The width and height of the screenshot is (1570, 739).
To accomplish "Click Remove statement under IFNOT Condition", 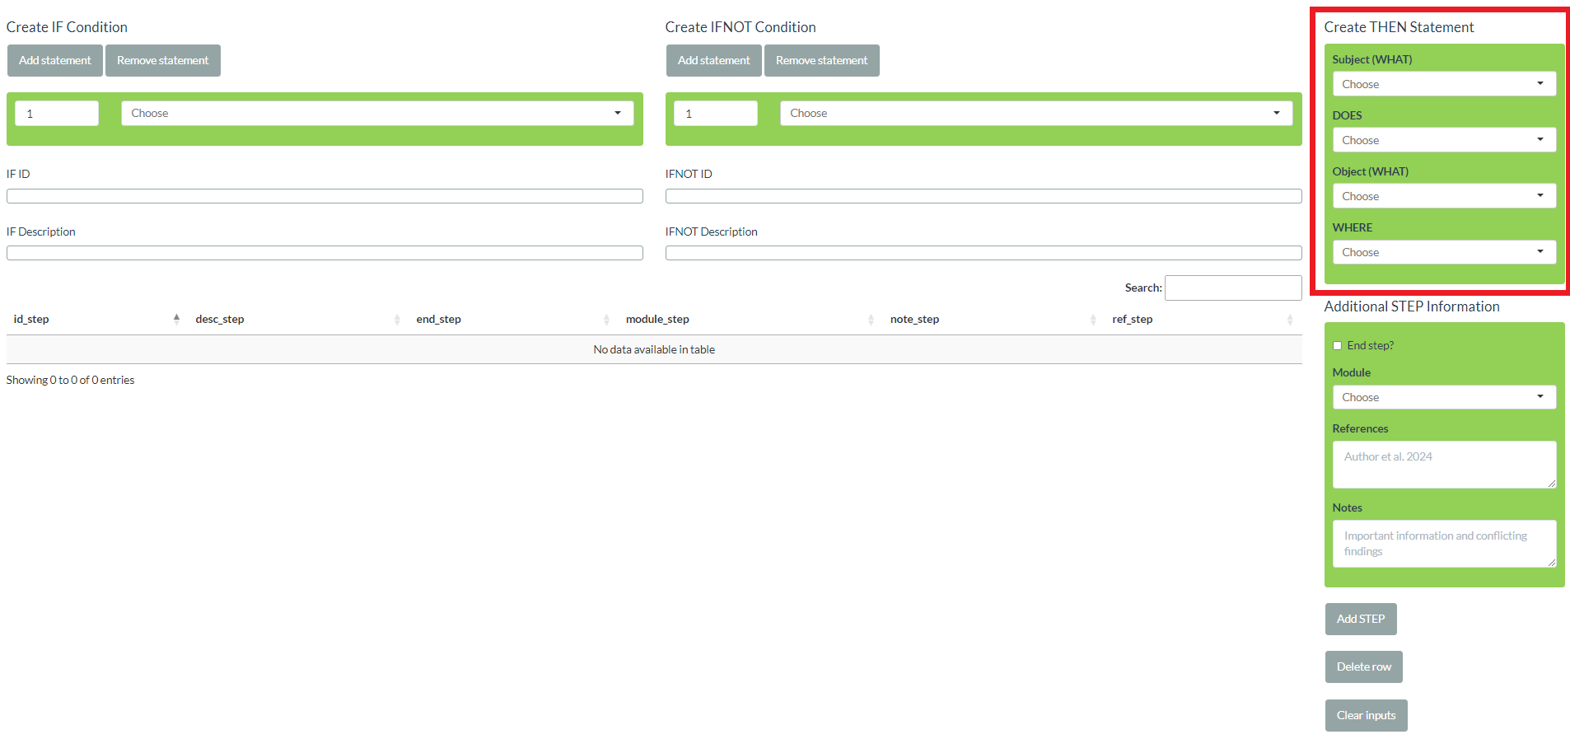I will point(821,61).
